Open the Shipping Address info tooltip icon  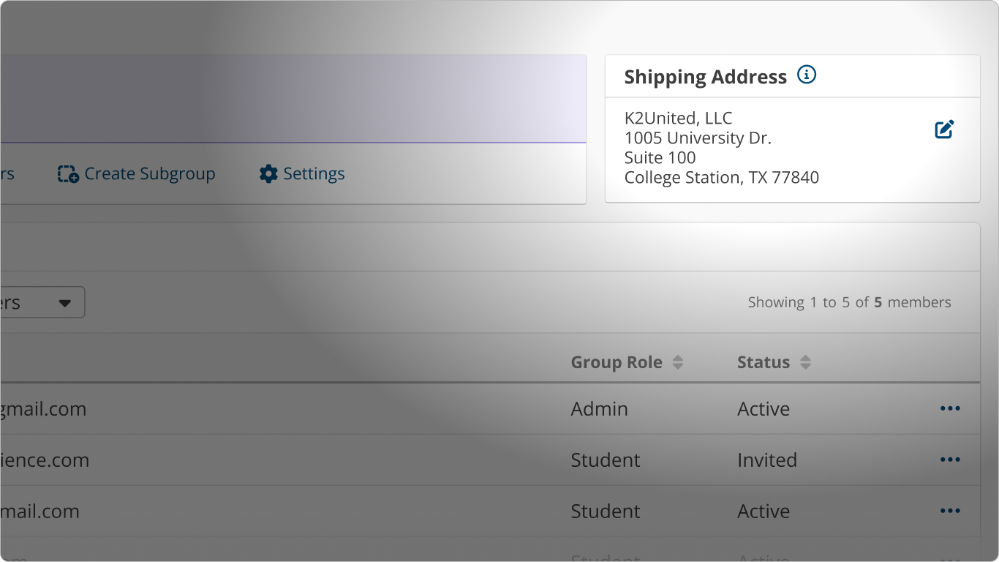(x=807, y=75)
